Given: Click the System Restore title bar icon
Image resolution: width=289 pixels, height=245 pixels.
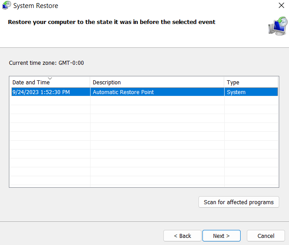Looking at the screenshot, I should click(x=7, y=6).
